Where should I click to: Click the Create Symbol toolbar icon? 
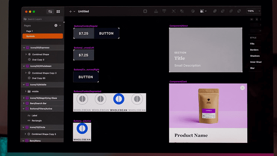(145, 11)
